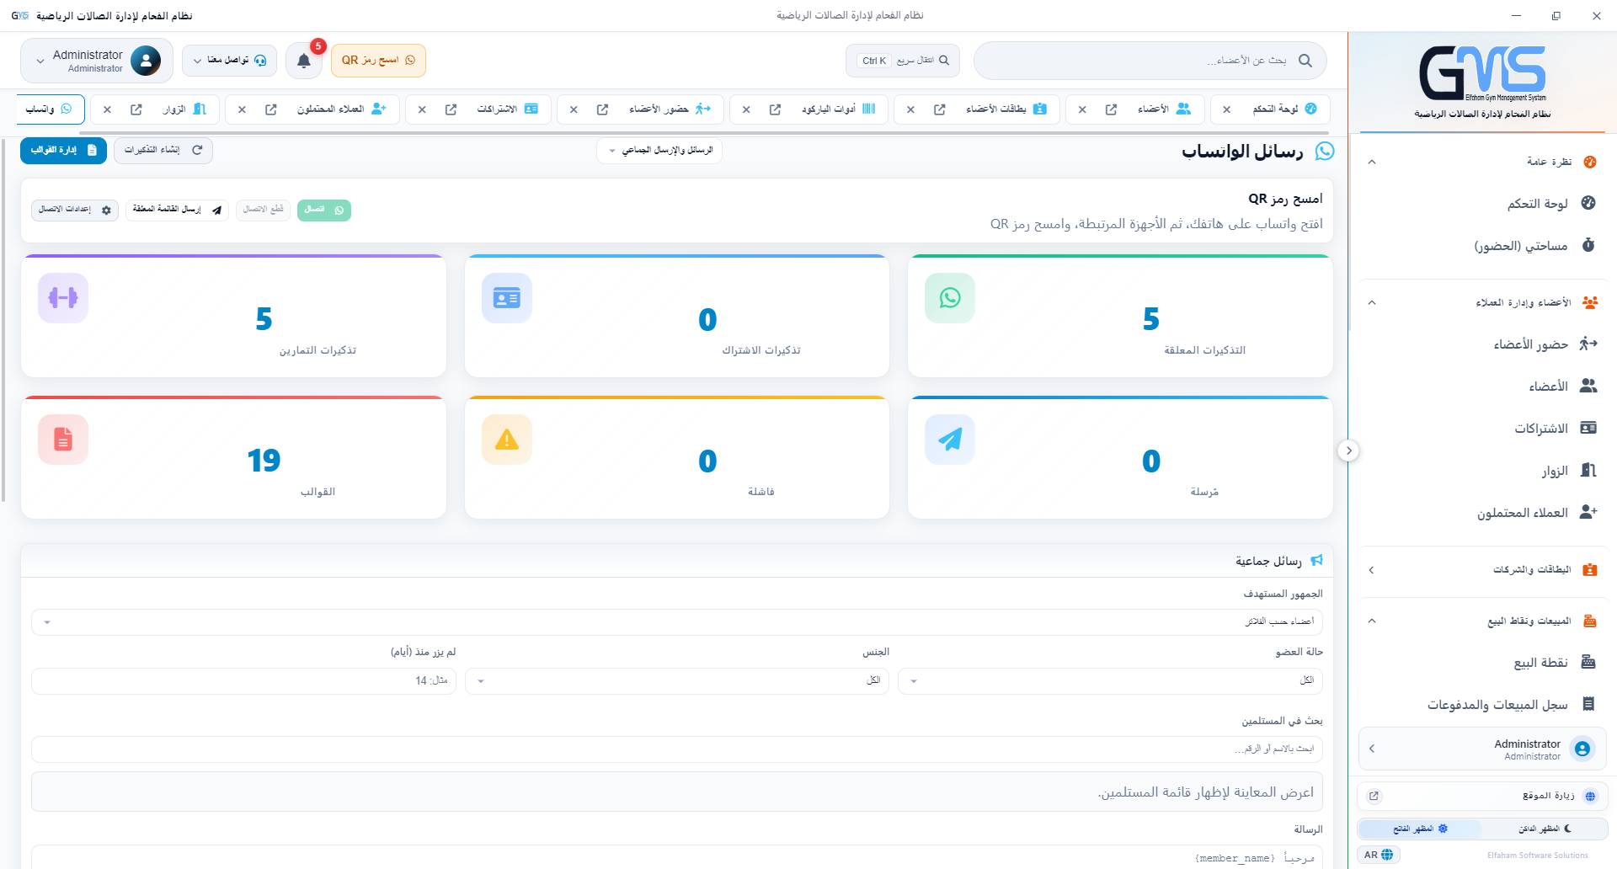Open connection settings gear button

75,210
